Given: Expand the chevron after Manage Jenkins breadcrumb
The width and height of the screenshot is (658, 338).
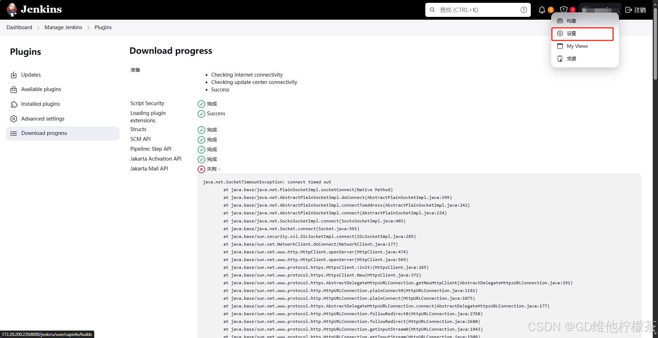Looking at the screenshot, I should pyautogui.click(x=88, y=27).
